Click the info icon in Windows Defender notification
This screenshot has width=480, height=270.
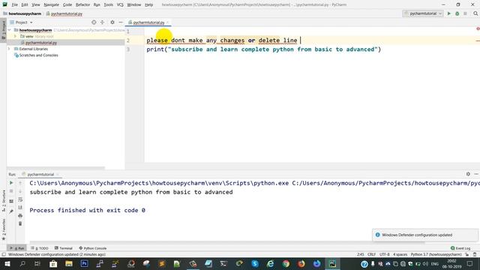pyautogui.click(x=377, y=235)
